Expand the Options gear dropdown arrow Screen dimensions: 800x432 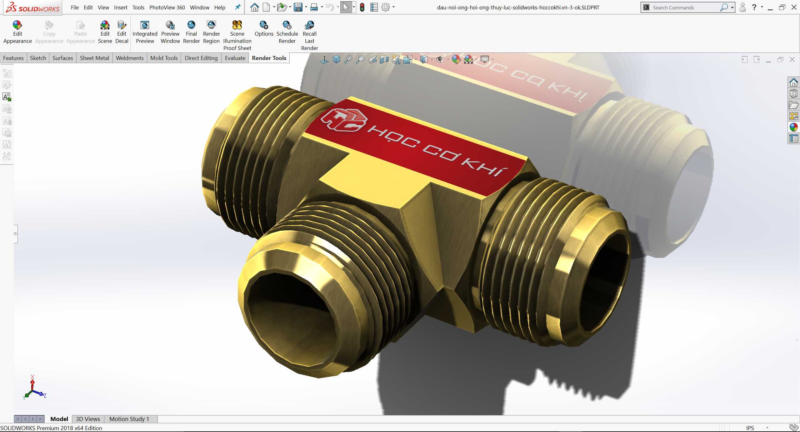point(393,7)
